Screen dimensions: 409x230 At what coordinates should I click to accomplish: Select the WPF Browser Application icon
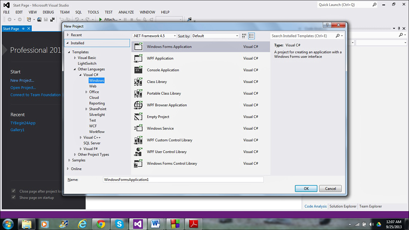(x=138, y=105)
